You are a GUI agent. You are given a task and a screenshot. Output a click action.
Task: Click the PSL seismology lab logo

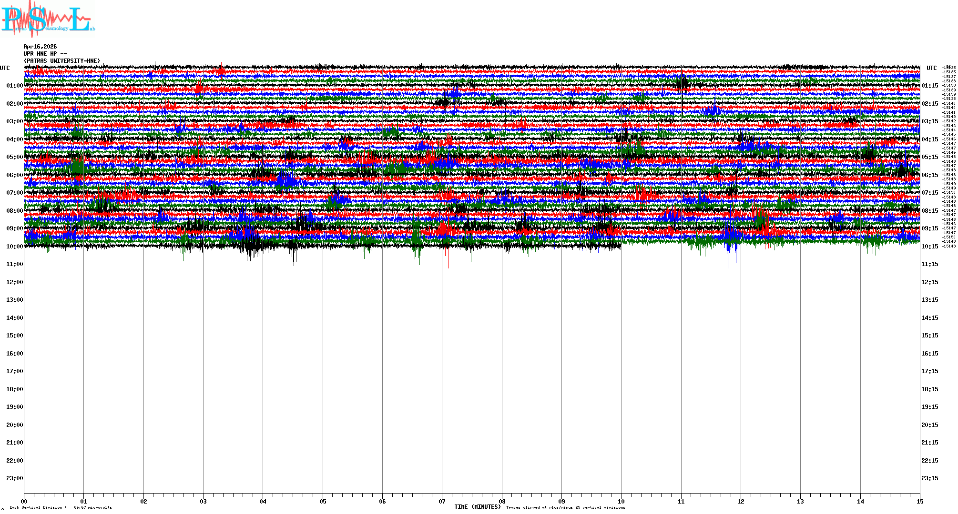tap(48, 18)
